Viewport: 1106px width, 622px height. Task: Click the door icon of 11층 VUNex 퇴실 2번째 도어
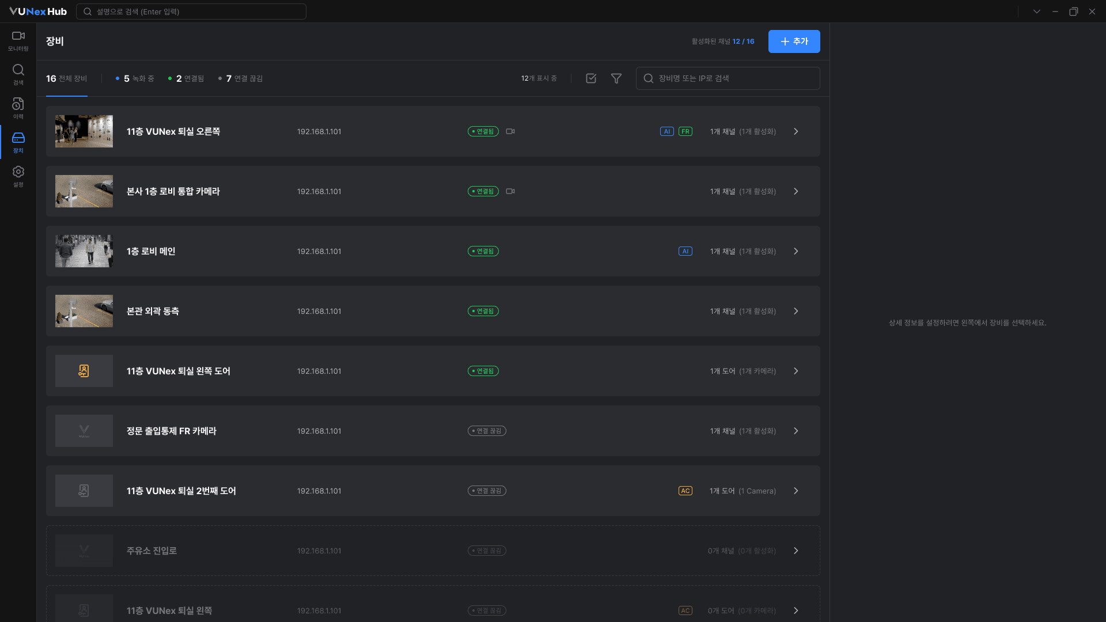[x=84, y=491]
